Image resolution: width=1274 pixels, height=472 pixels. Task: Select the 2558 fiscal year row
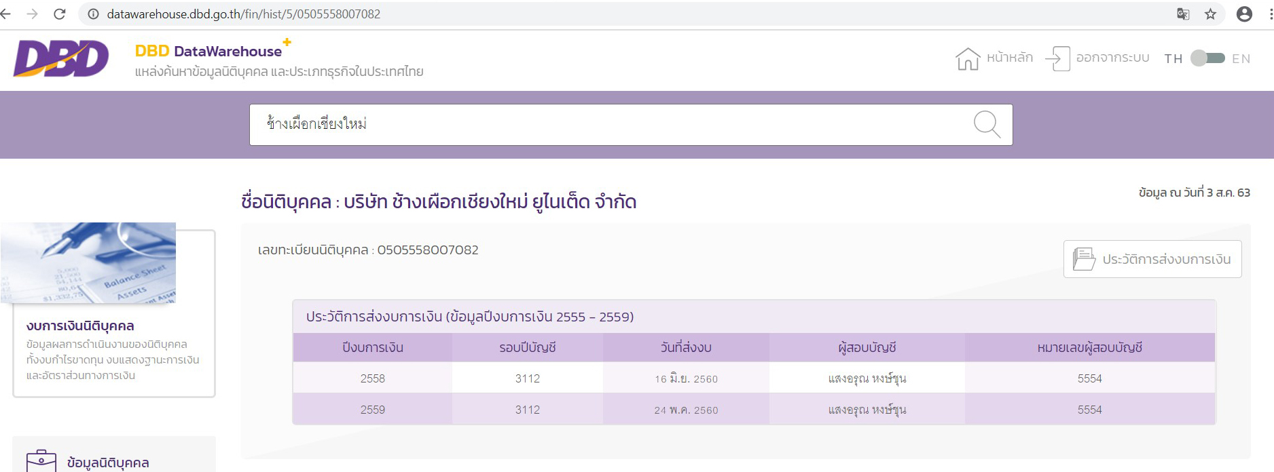[x=372, y=378]
